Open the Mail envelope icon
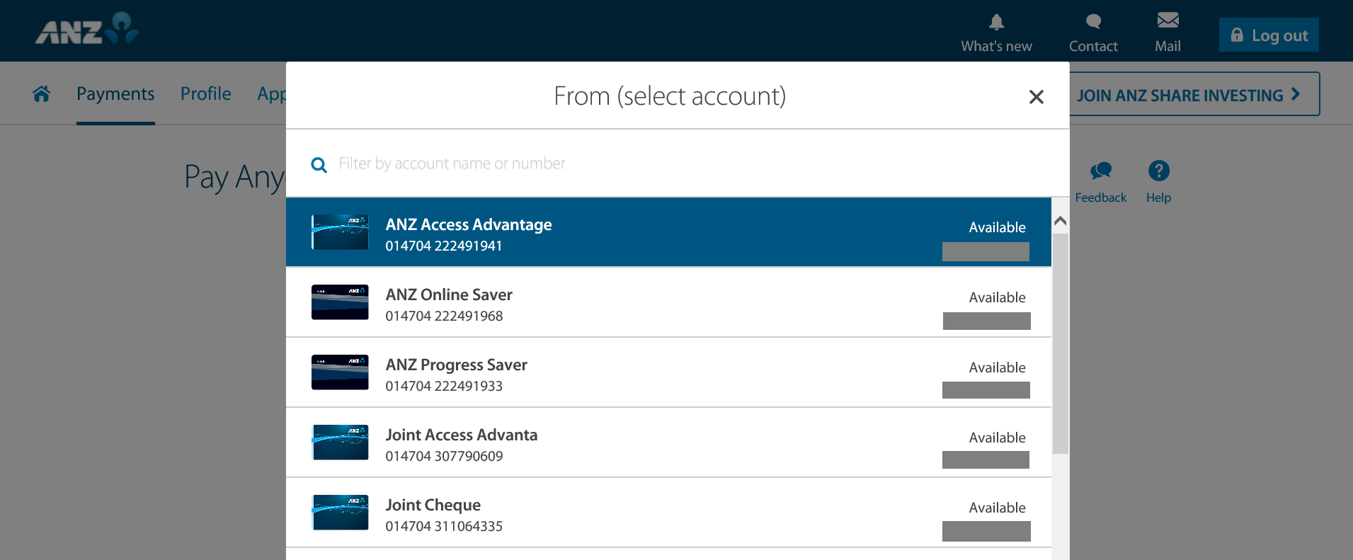Screen dimensions: 1353x560 [1168, 21]
